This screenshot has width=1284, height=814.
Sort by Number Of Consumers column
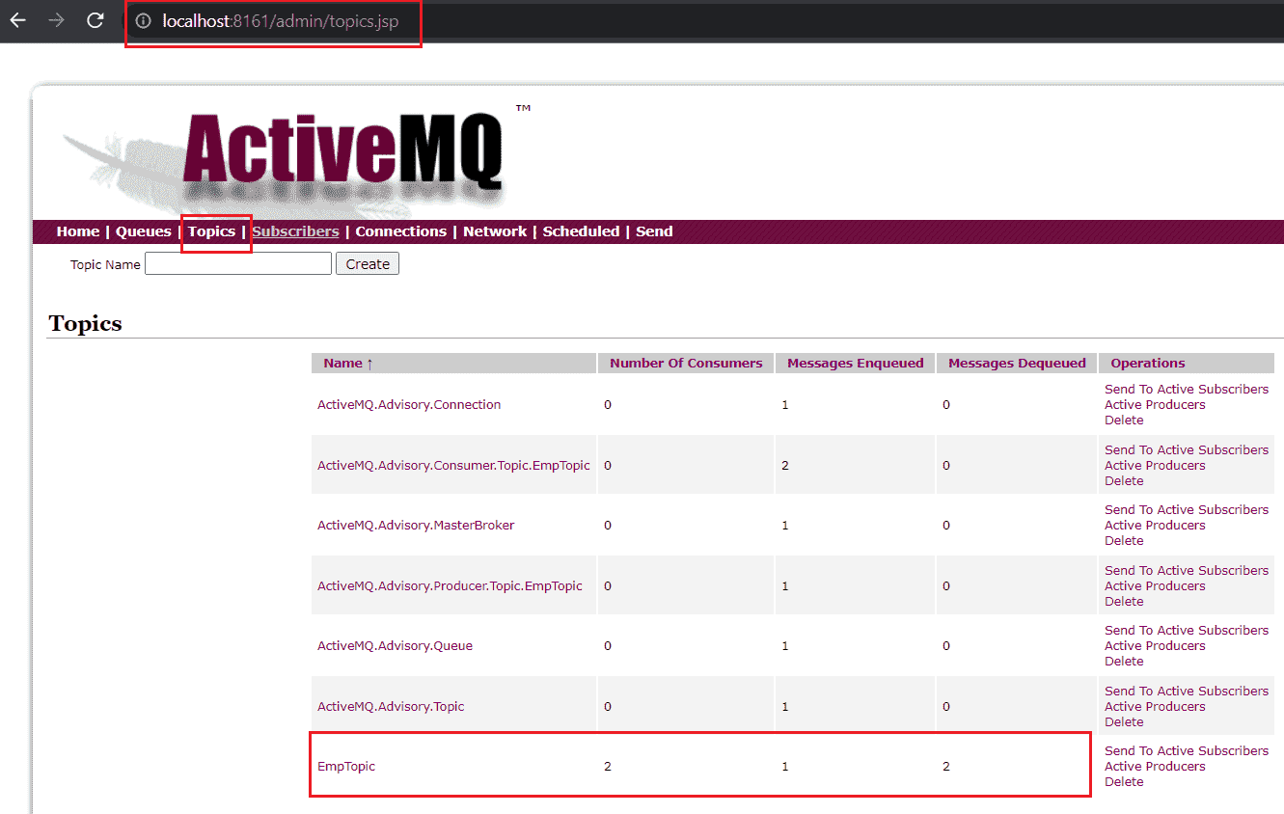coord(686,364)
